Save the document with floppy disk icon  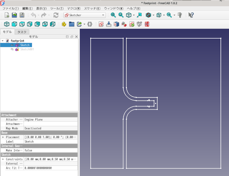coord(22,15)
